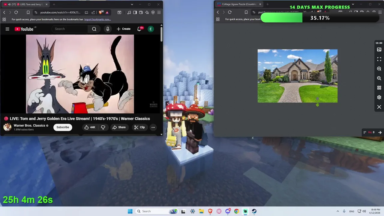
Task: Open Leo AI sparkle icon
Action: 147,12
